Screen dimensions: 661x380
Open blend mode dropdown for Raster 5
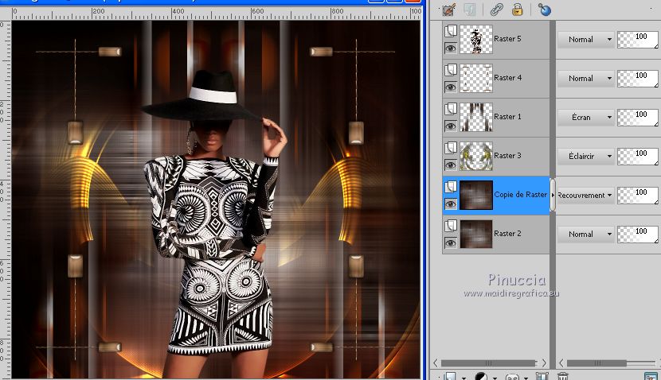(x=585, y=39)
